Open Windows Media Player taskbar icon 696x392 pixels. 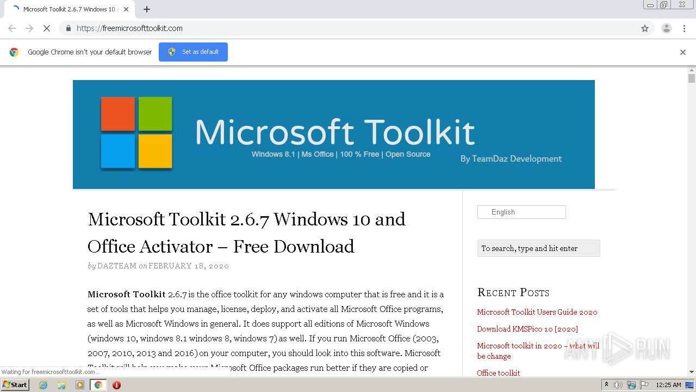point(80,385)
